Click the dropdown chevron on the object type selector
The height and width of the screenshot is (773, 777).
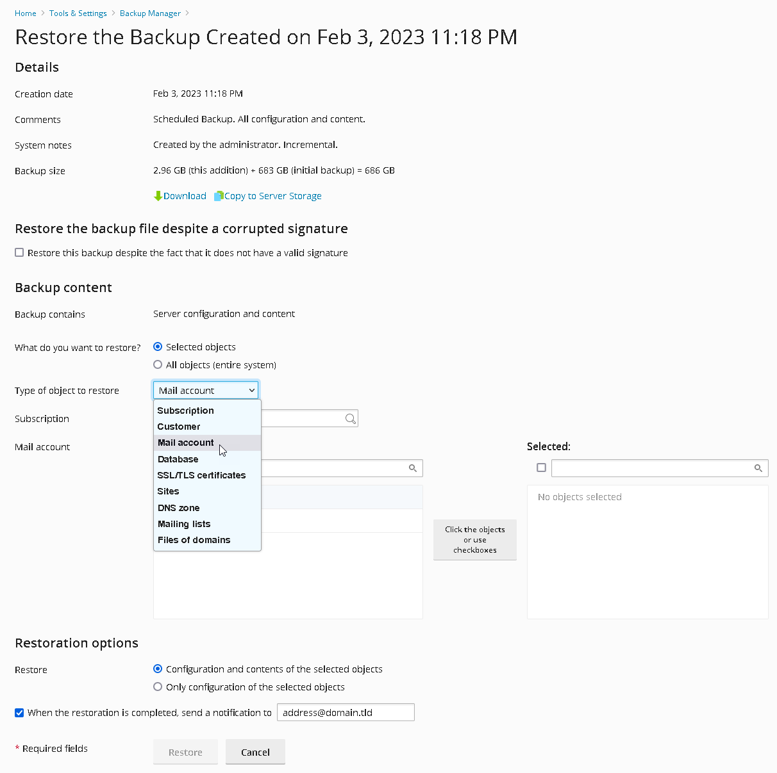click(x=251, y=389)
